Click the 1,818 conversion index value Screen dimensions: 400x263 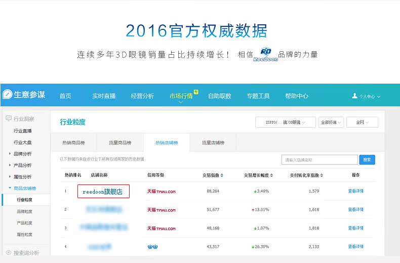pos(314,228)
